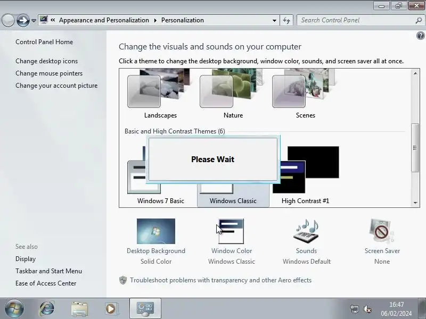Choose the Windows Classic theme label
The image size is (426, 319).
point(233,201)
